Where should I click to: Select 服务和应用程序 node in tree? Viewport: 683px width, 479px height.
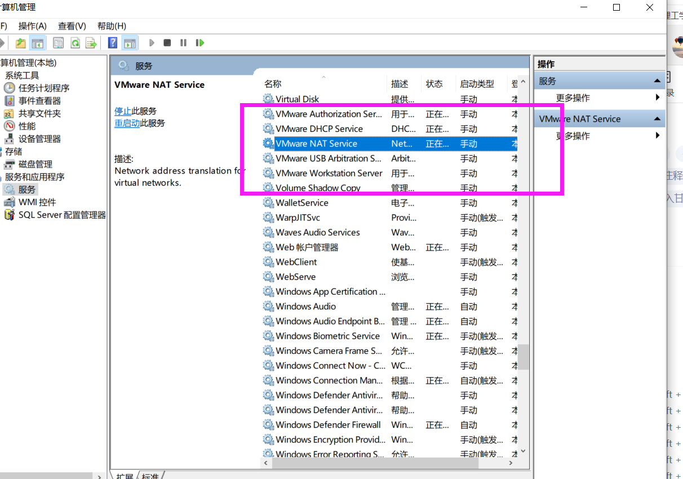(x=35, y=177)
